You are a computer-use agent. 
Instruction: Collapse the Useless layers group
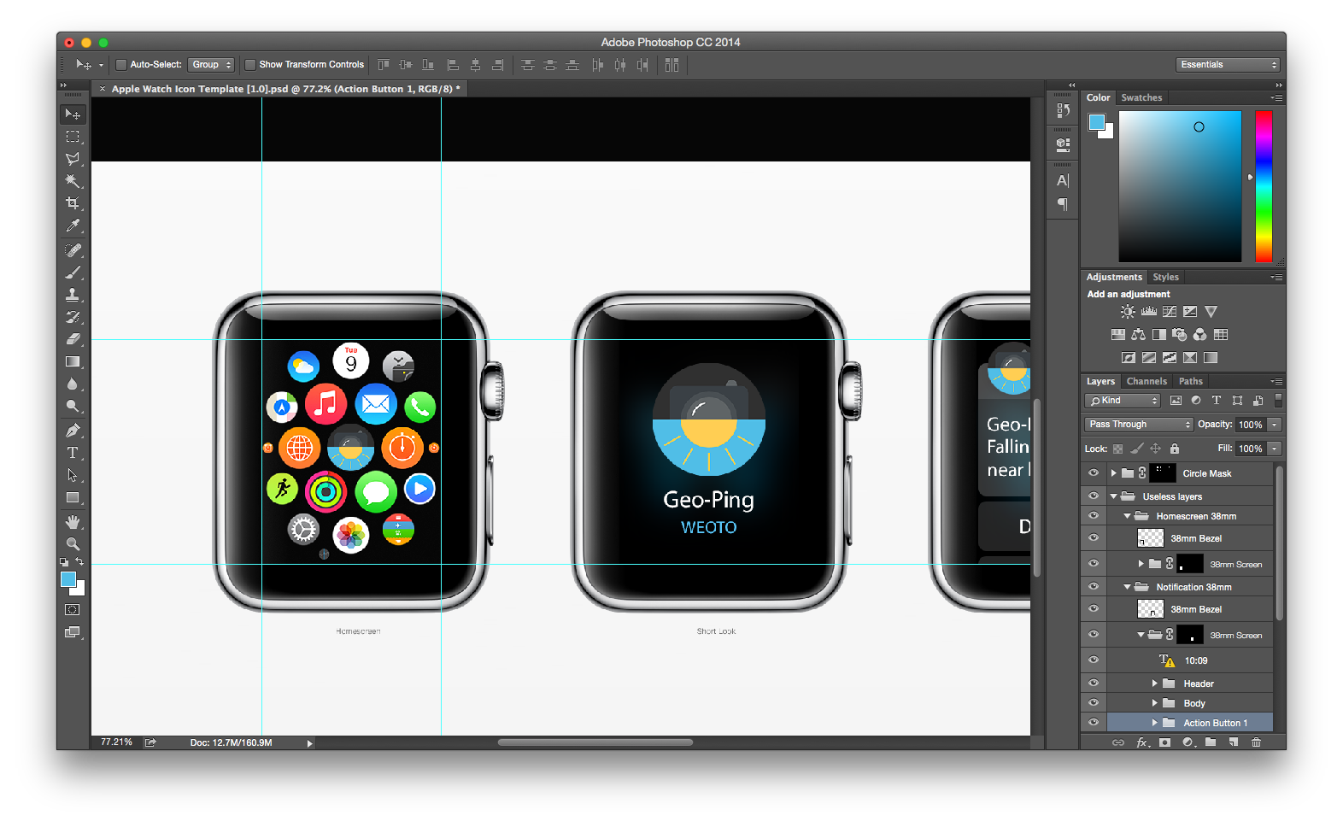(x=1113, y=496)
